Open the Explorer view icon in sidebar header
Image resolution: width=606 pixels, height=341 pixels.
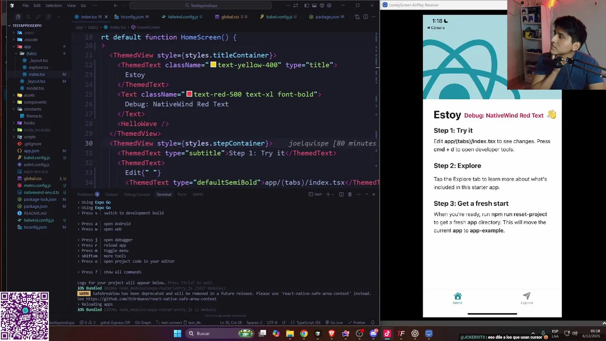[18, 17]
